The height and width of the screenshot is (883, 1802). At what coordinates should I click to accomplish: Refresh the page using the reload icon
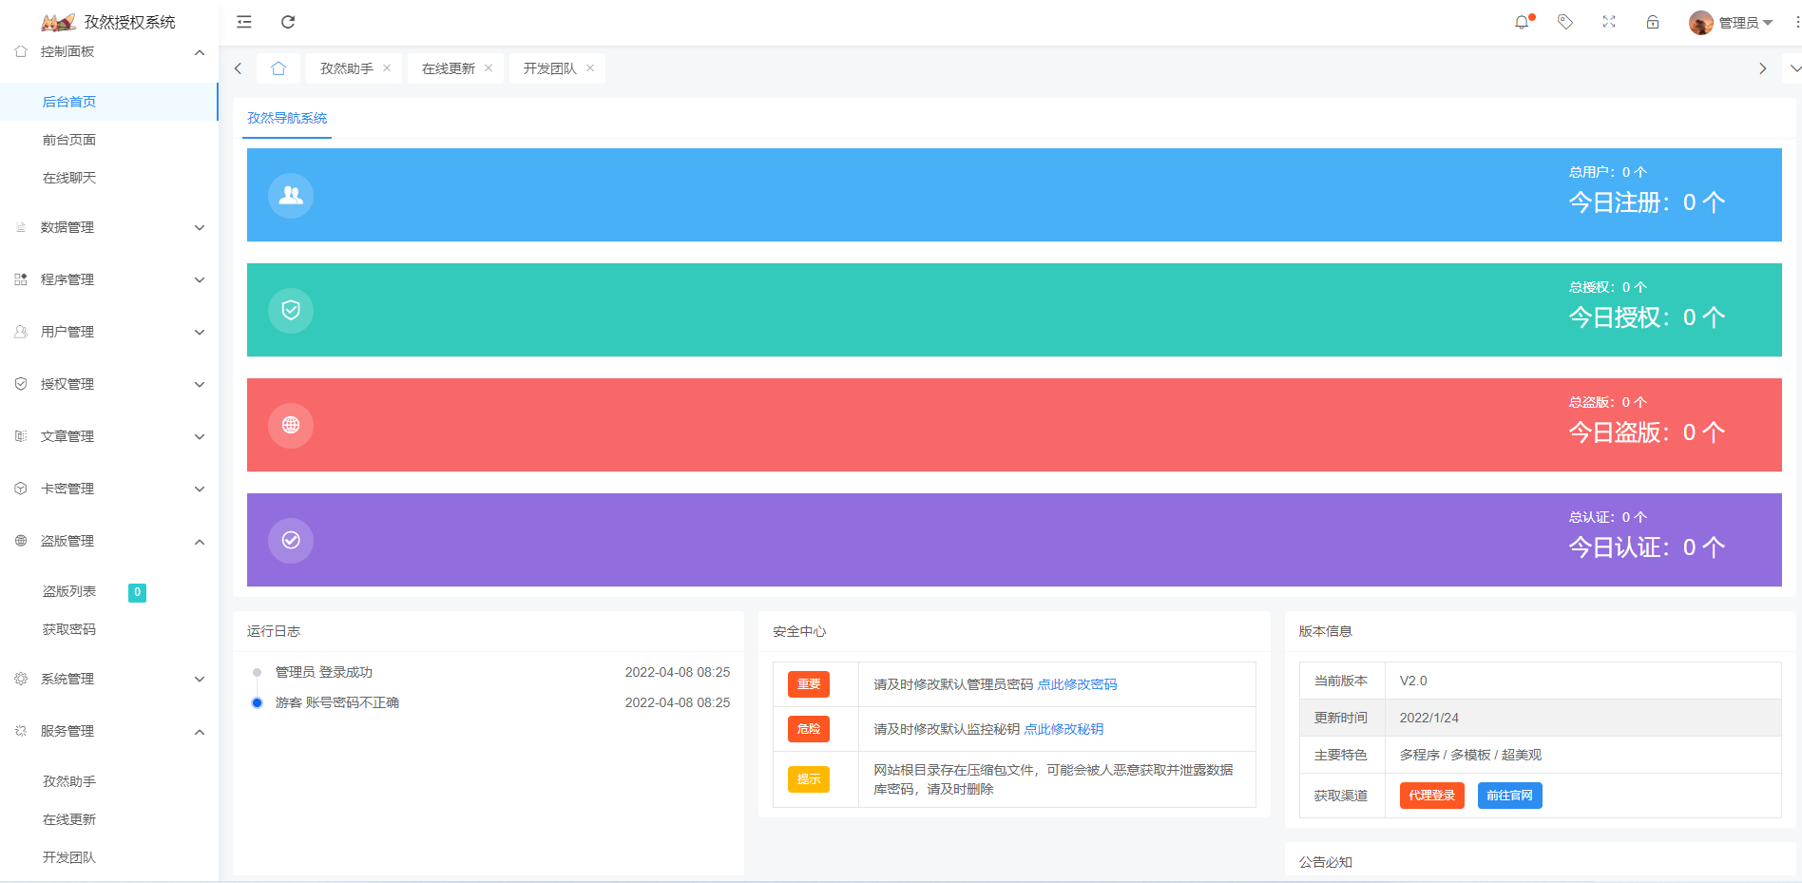coord(288,22)
